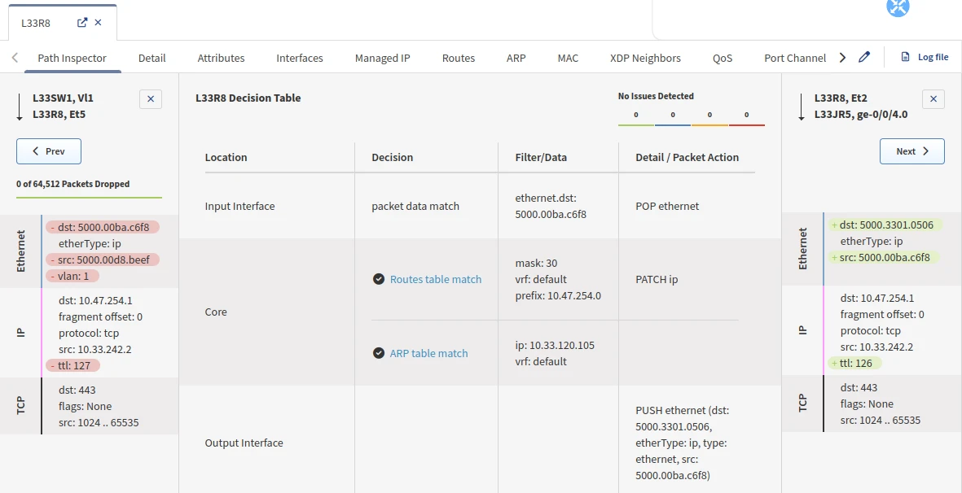Open L33R8 in a new window icon

[x=82, y=23]
